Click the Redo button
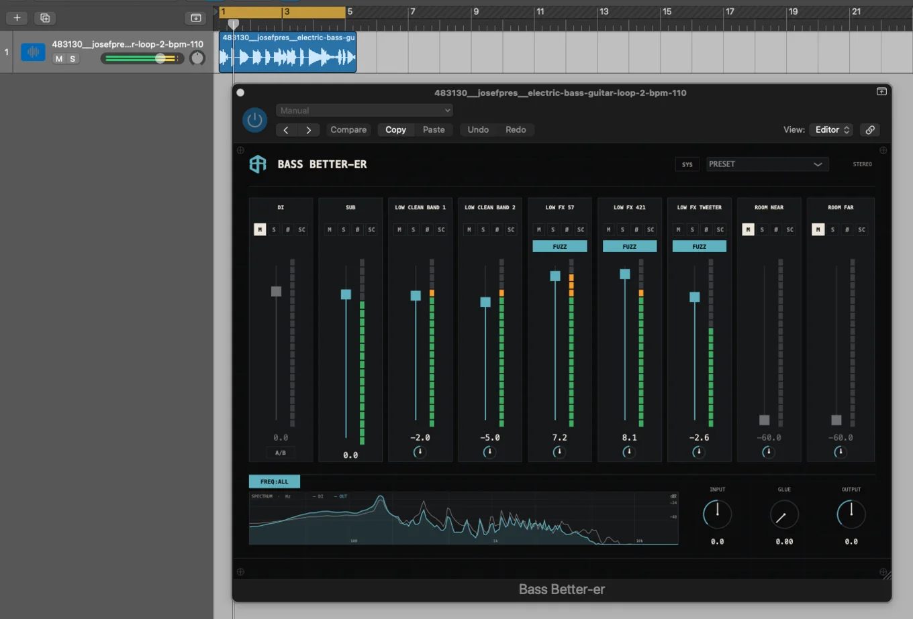Viewport: 913px width, 619px height. pos(516,129)
